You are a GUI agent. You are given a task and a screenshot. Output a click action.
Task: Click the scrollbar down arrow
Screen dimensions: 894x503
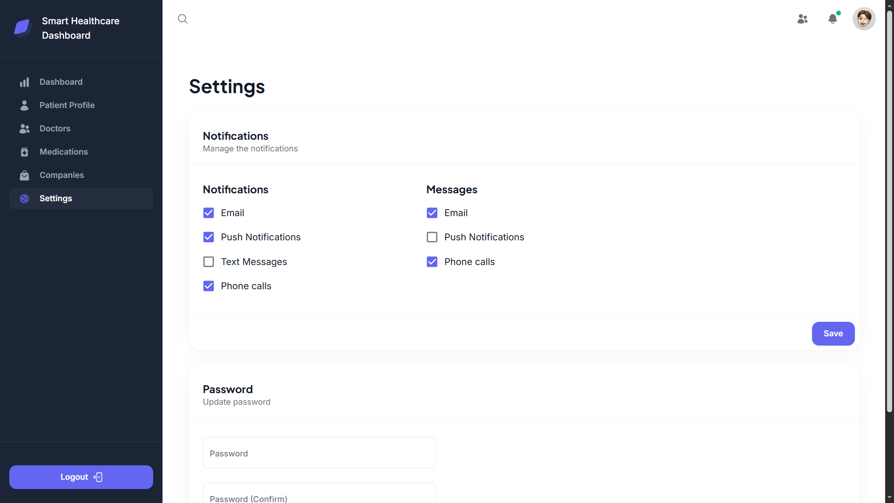[889, 498]
